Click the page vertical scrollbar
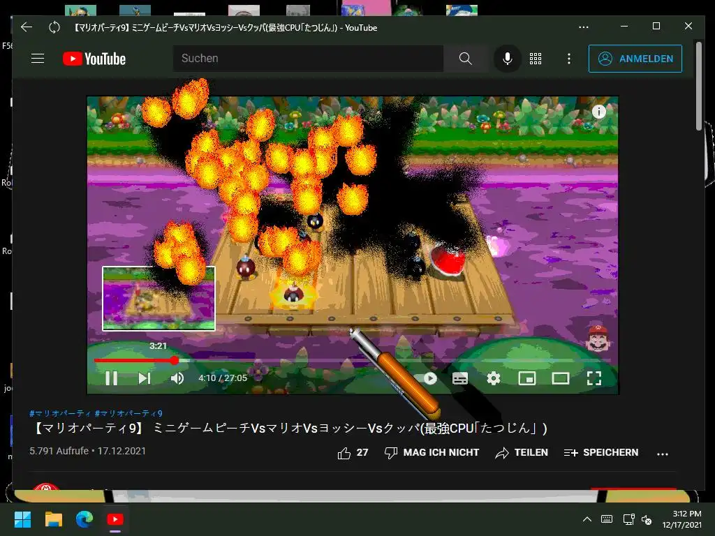This screenshot has width=715, height=536. [x=698, y=87]
